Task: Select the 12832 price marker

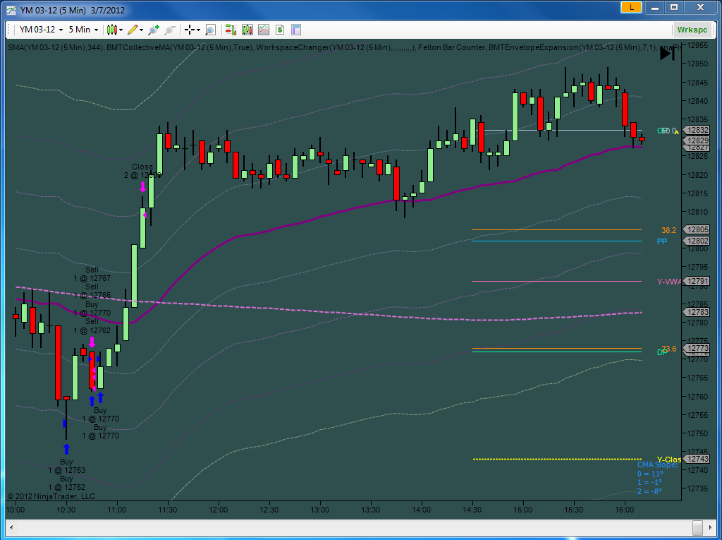Action: (x=696, y=131)
